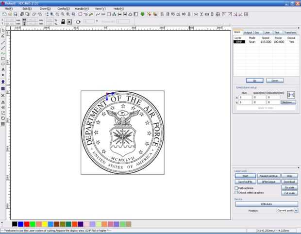The image size is (301, 234).
Task: Click the Open file icon
Action: pyautogui.click(x=10, y=14)
